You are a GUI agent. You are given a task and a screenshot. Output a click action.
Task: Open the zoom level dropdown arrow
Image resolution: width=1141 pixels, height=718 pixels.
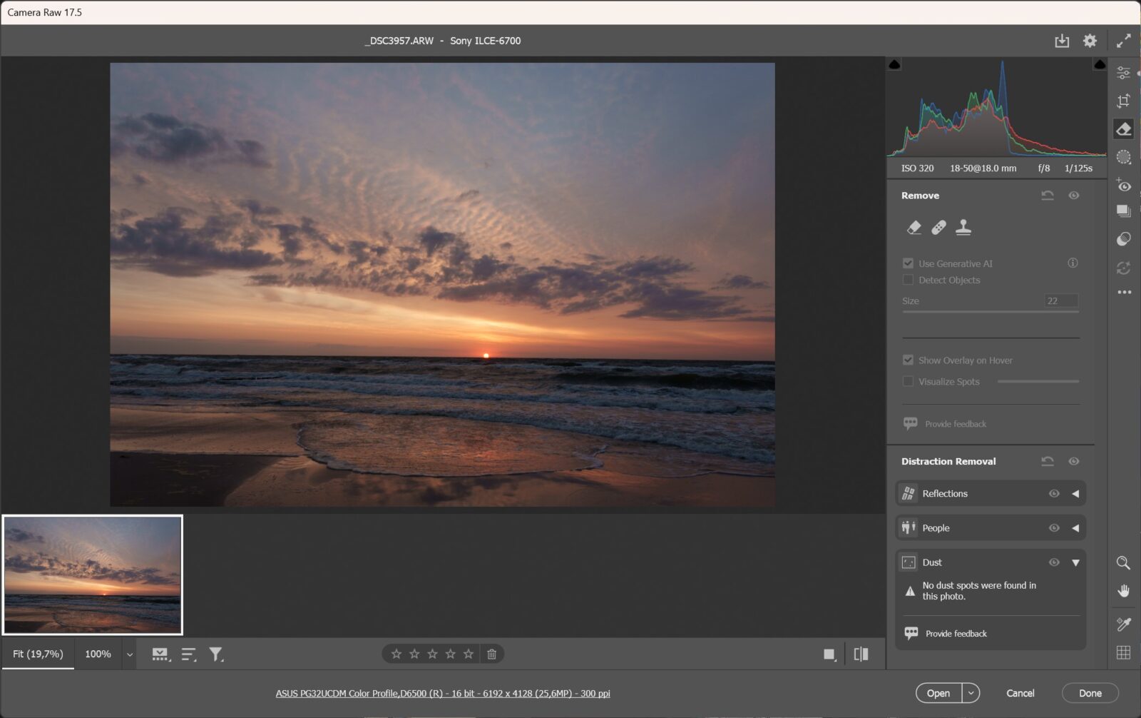(x=130, y=654)
